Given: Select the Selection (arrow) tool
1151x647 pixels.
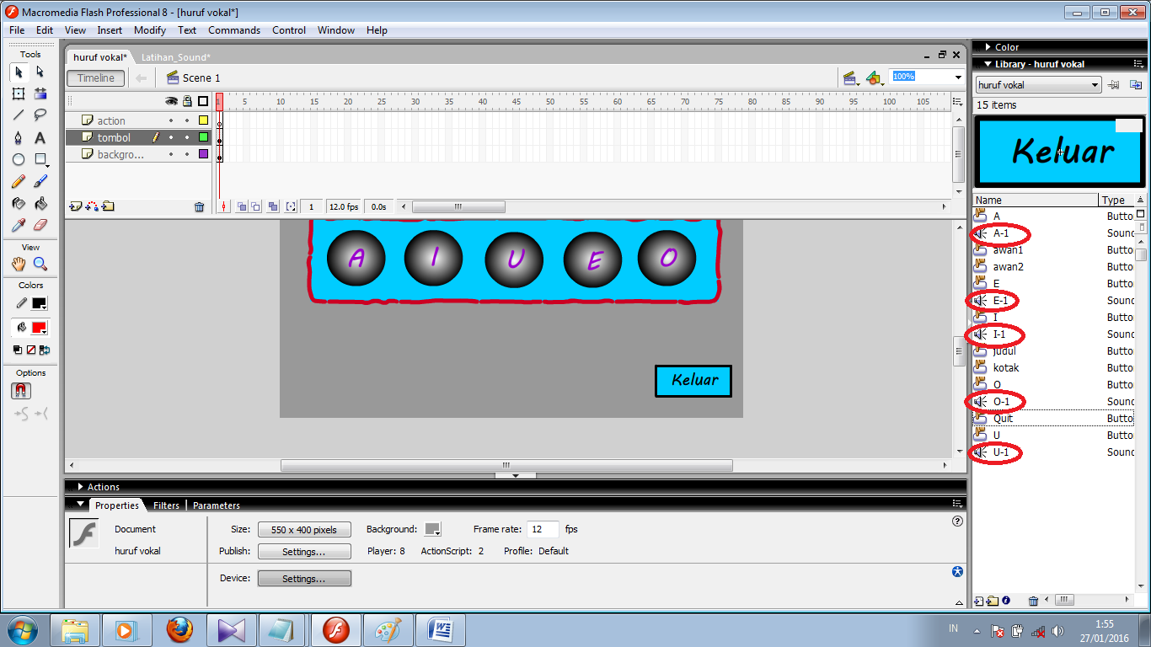Looking at the screenshot, I should pos(19,72).
